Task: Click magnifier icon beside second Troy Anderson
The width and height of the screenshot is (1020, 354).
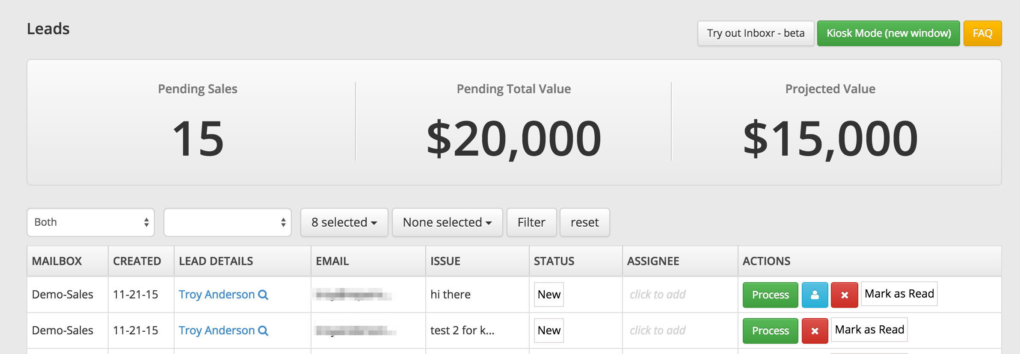Action: (x=263, y=330)
